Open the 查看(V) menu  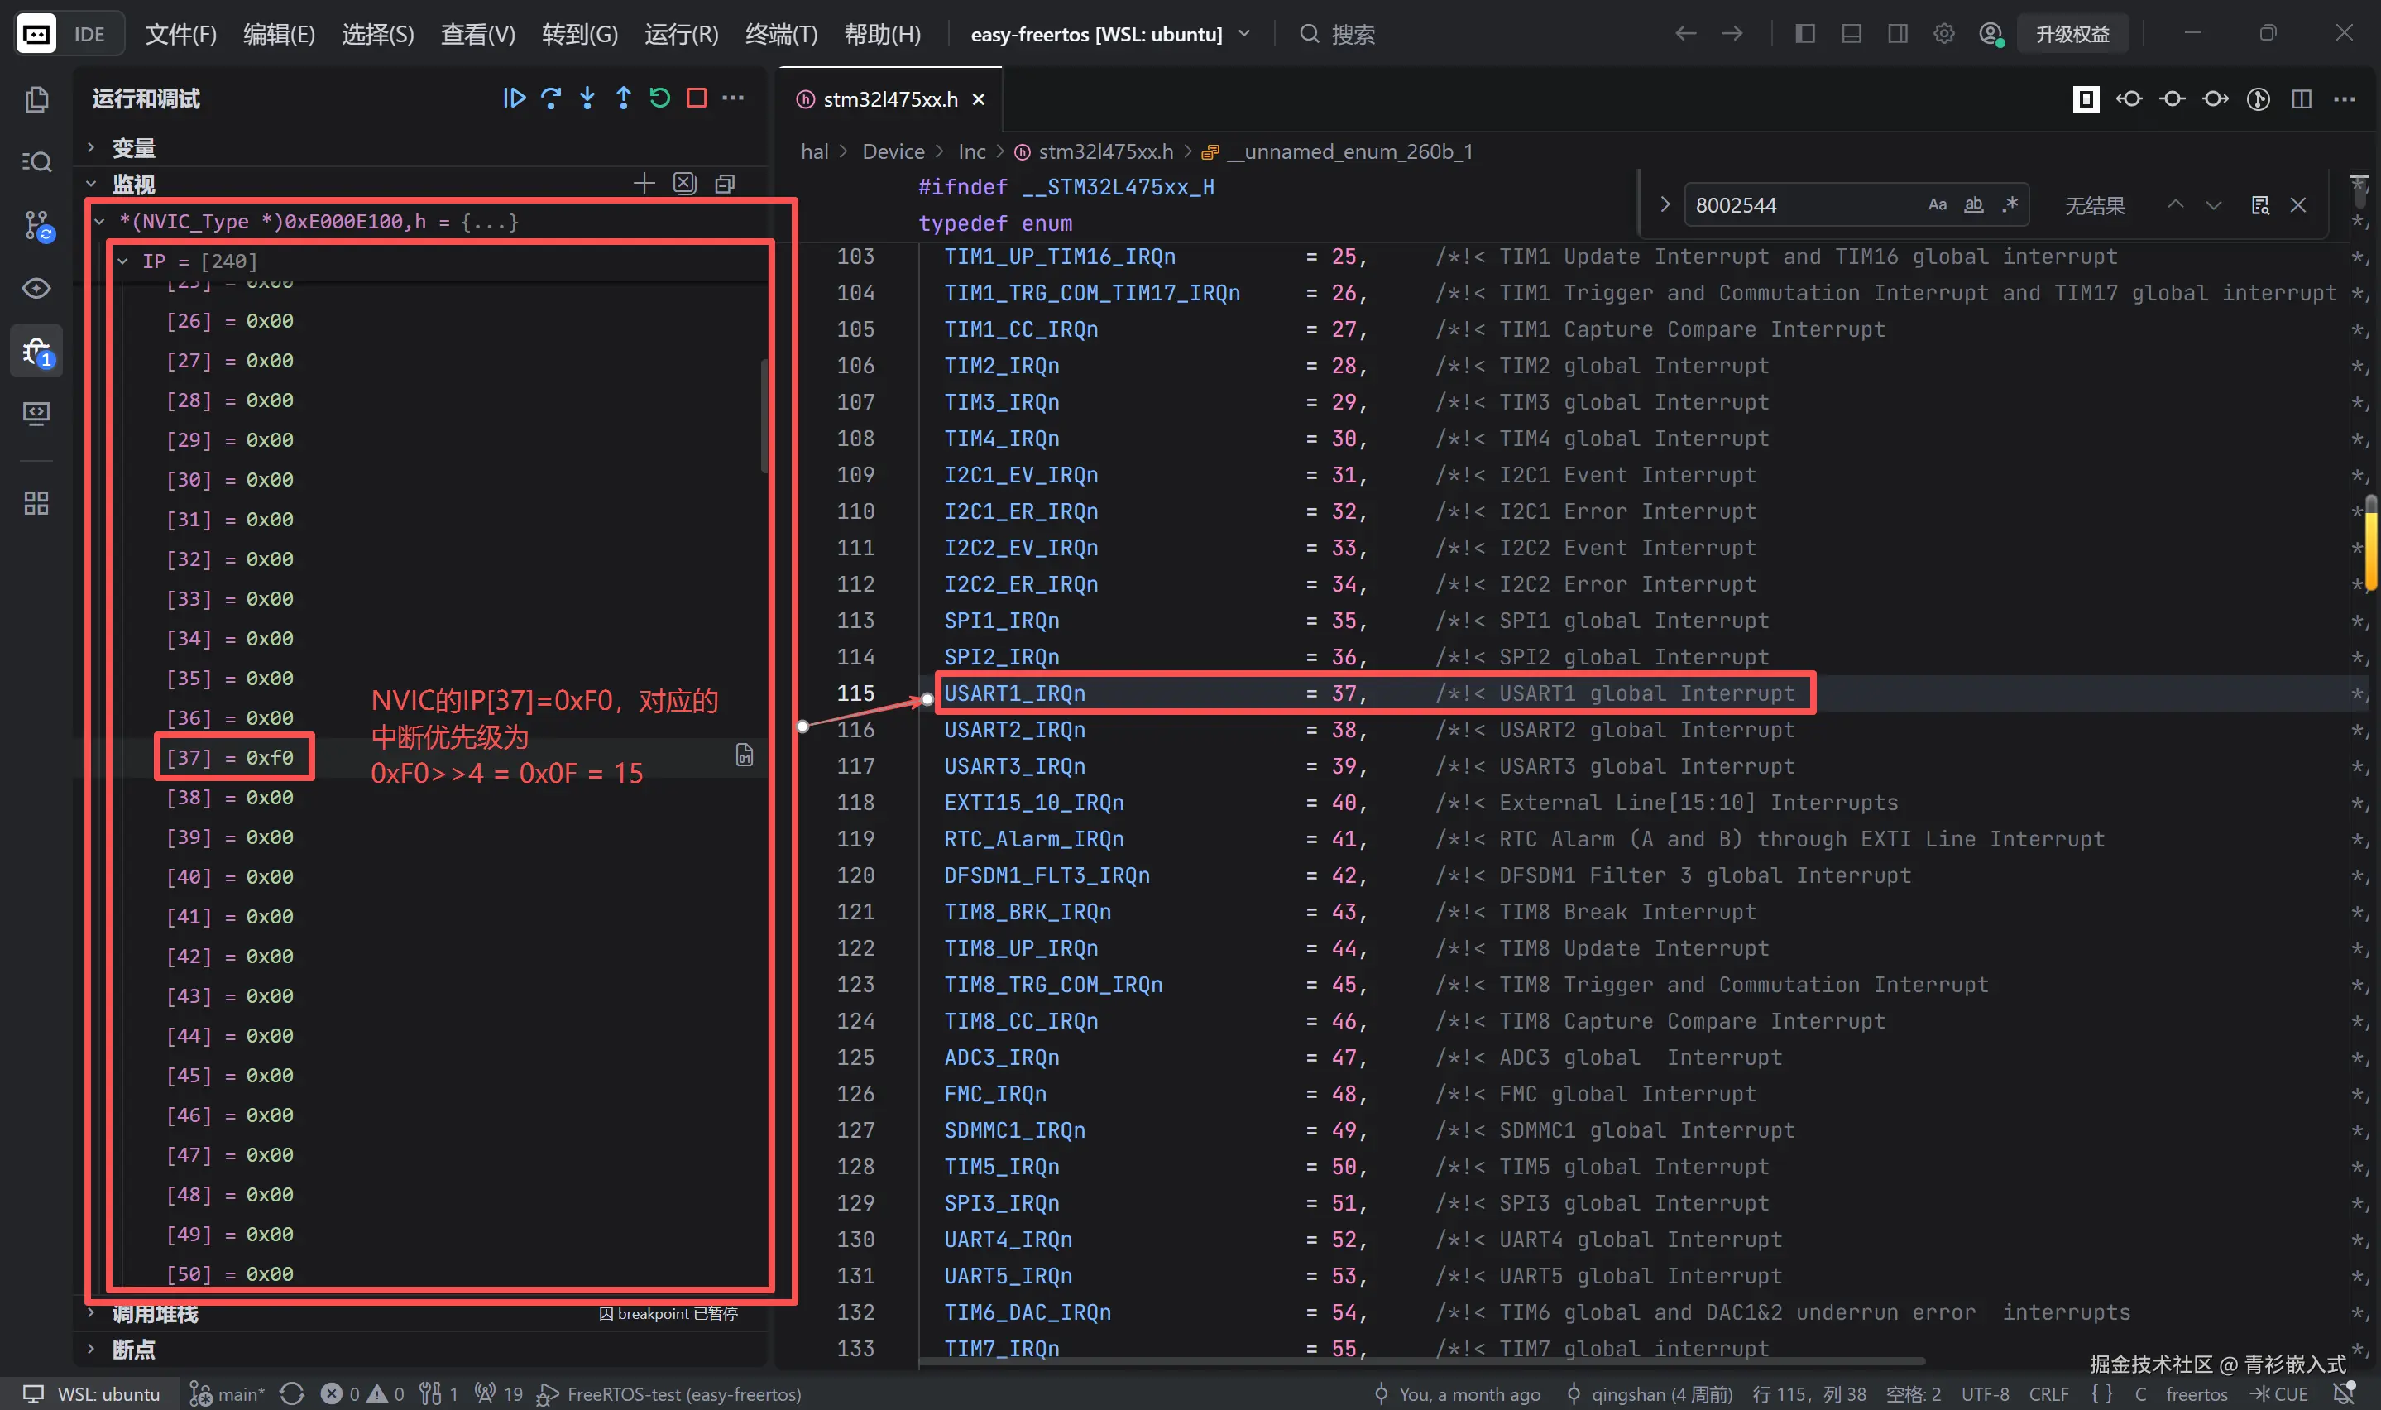point(477,34)
